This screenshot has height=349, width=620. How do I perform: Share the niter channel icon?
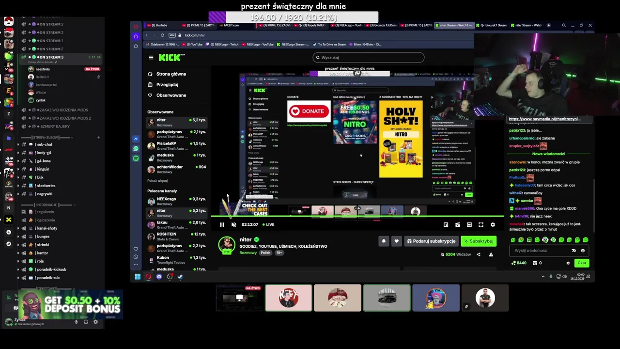479,254
